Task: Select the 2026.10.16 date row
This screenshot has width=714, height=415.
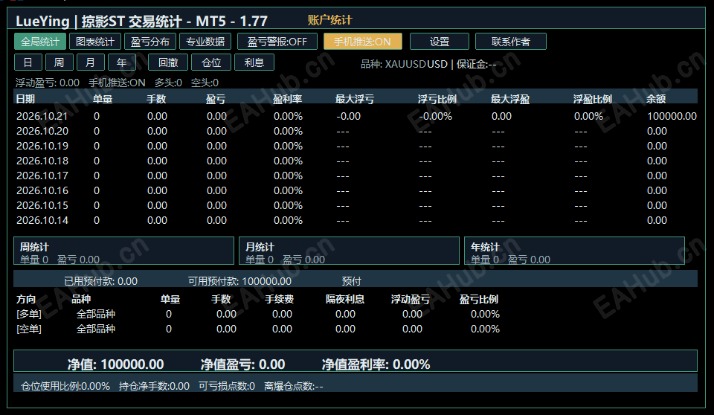Action: (x=356, y=191)
